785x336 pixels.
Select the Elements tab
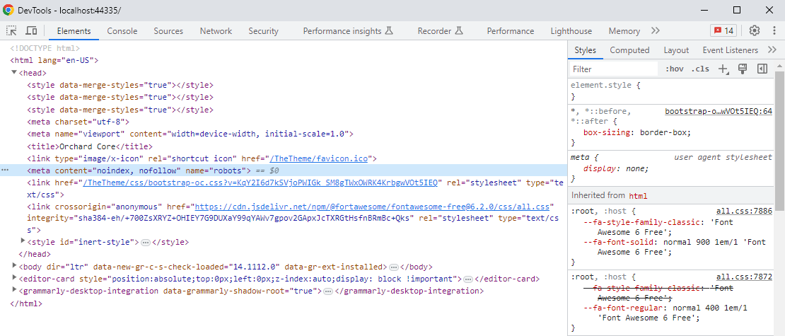tap(74, 31)
